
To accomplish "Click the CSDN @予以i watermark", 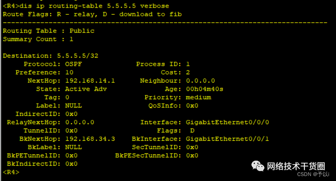I will [x=313, y=174].
